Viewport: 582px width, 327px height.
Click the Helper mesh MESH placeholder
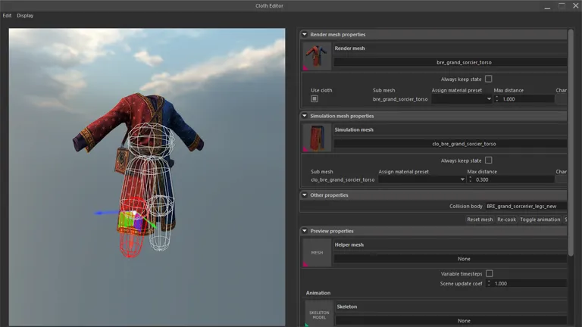pos(317,253)
